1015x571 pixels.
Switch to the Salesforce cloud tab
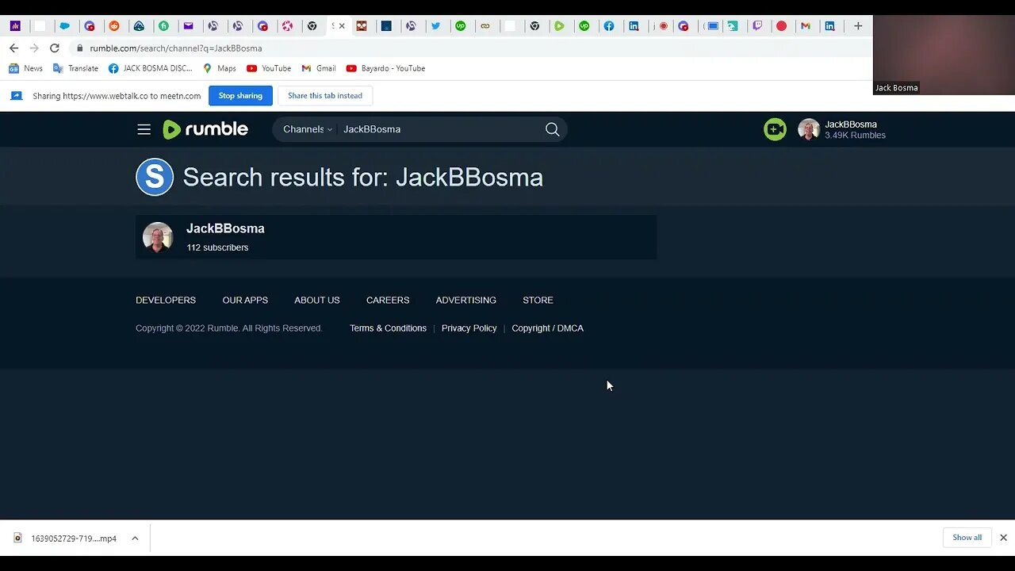[x=65, y=26]
